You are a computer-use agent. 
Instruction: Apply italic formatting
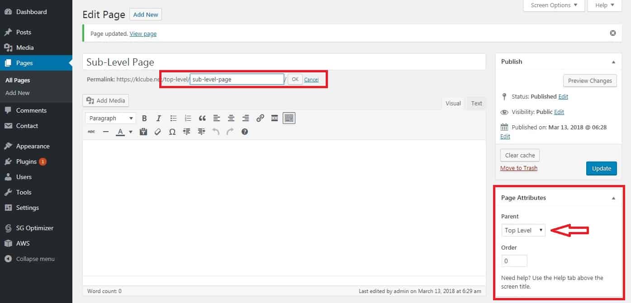(x=159, y=118)
